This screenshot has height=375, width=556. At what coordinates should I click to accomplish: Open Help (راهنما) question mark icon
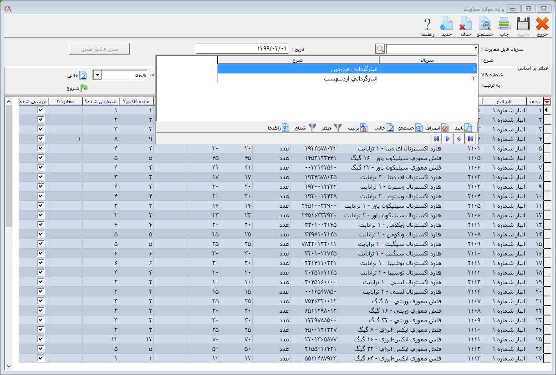[427, 24]
